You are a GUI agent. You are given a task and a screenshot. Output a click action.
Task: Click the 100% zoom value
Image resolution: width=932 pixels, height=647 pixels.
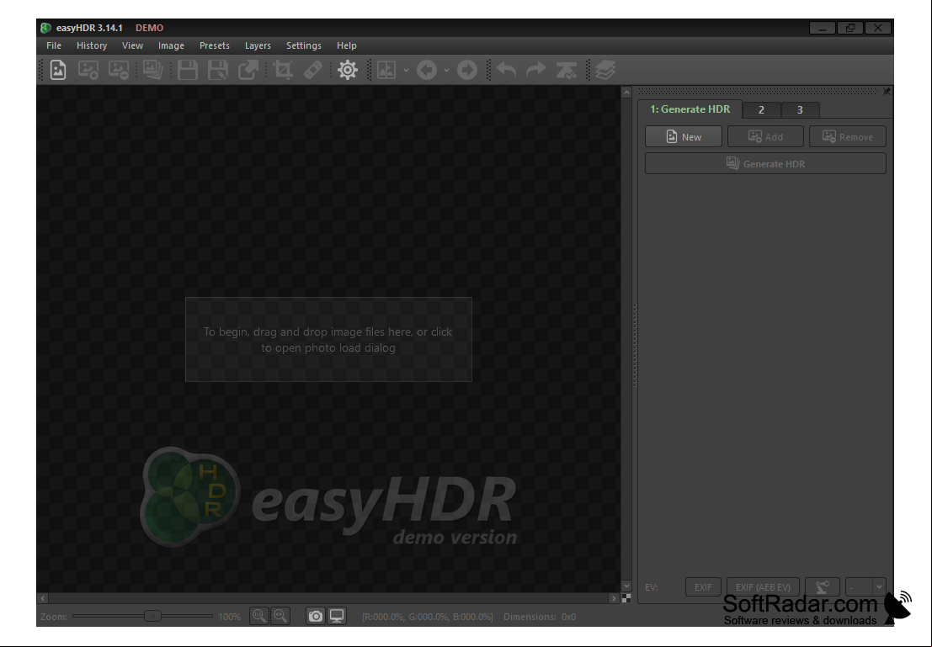tap(230, 617)
